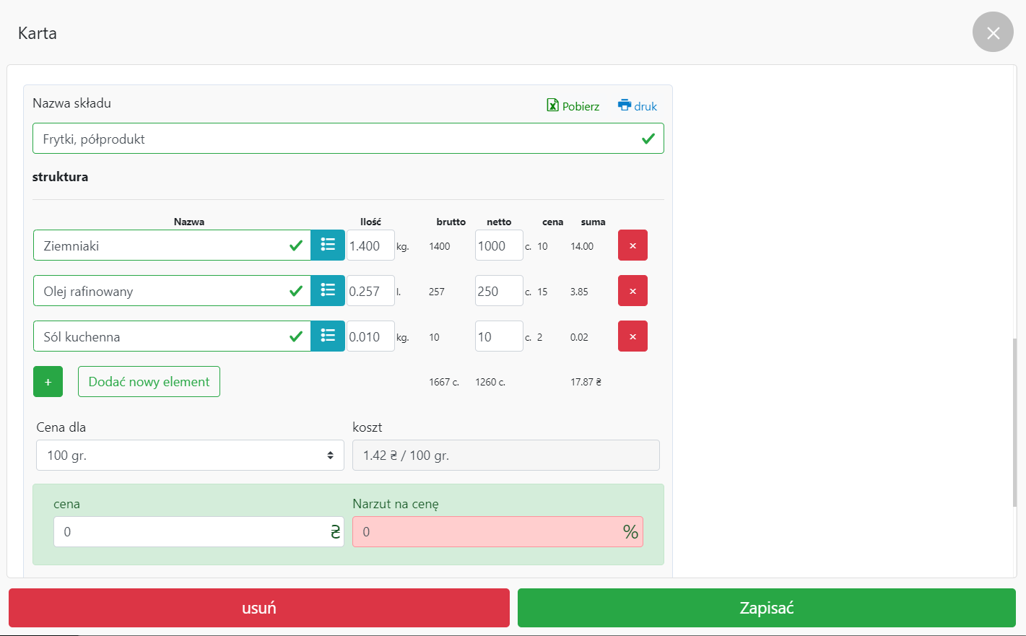This screenshot has height=636, width=1026.
Task: Focus the netto field showing 250
Action: pyautogui.click(x=498, y=291)
